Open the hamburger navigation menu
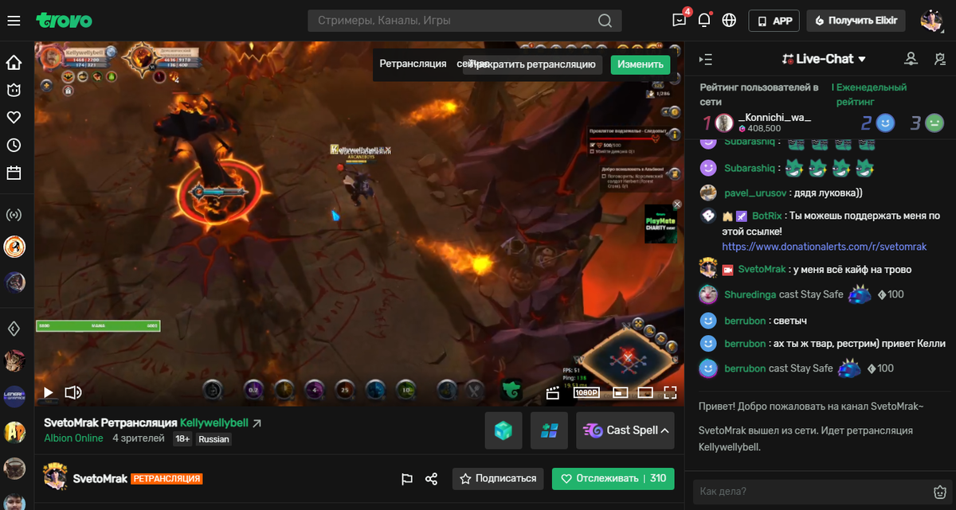The width and height of the screenshot is (956, 510). 14,21
